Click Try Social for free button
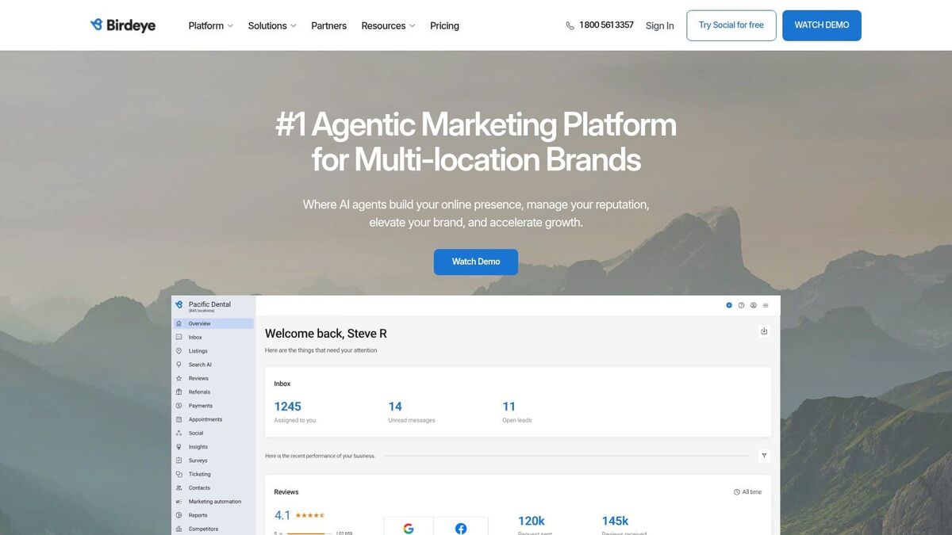The width and height of the screenshot is (952, 535). point(731,25)
